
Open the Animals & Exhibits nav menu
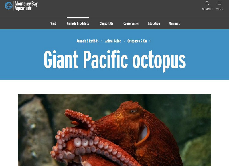click(78, 23)
